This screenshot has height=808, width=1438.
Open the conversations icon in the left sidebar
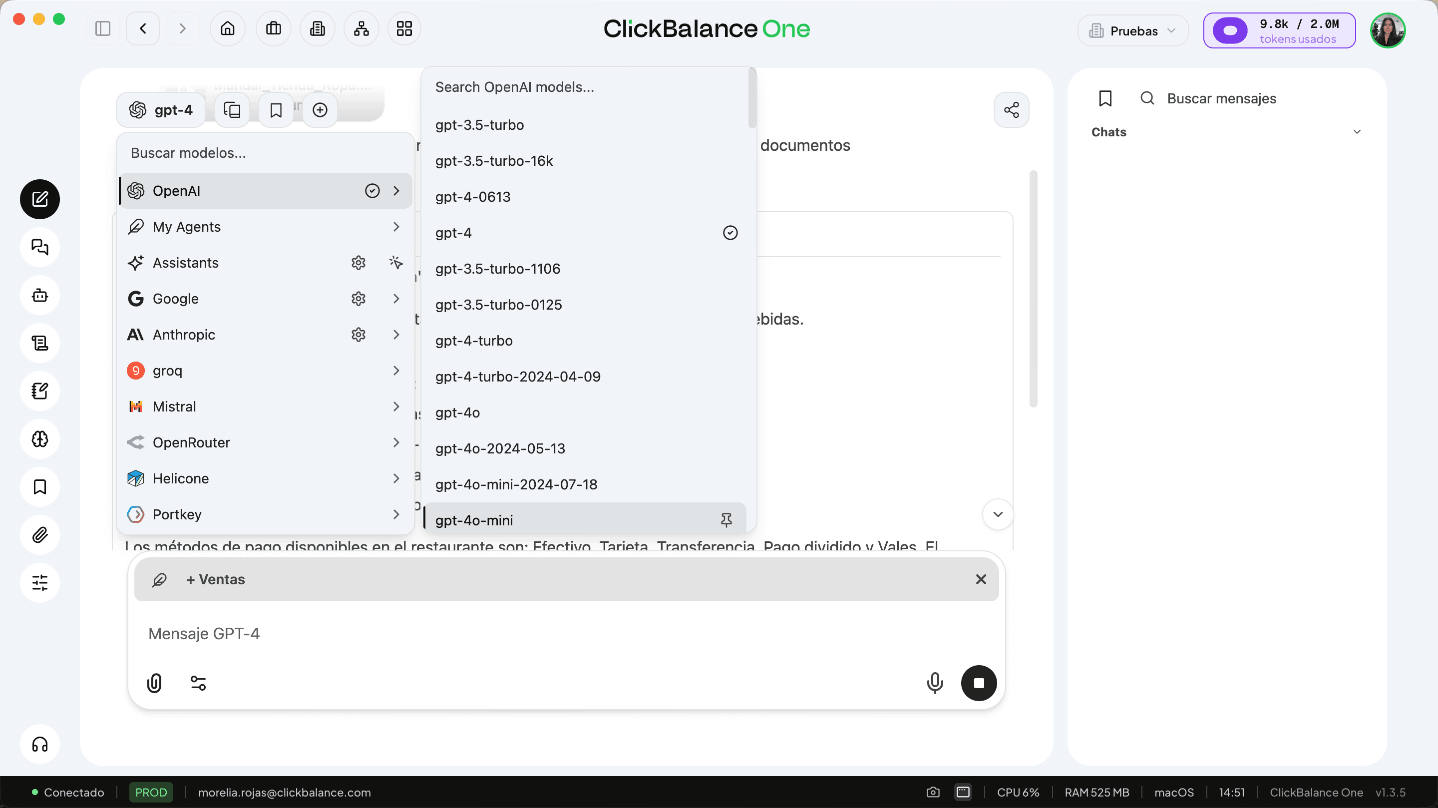tap(40, 247)
